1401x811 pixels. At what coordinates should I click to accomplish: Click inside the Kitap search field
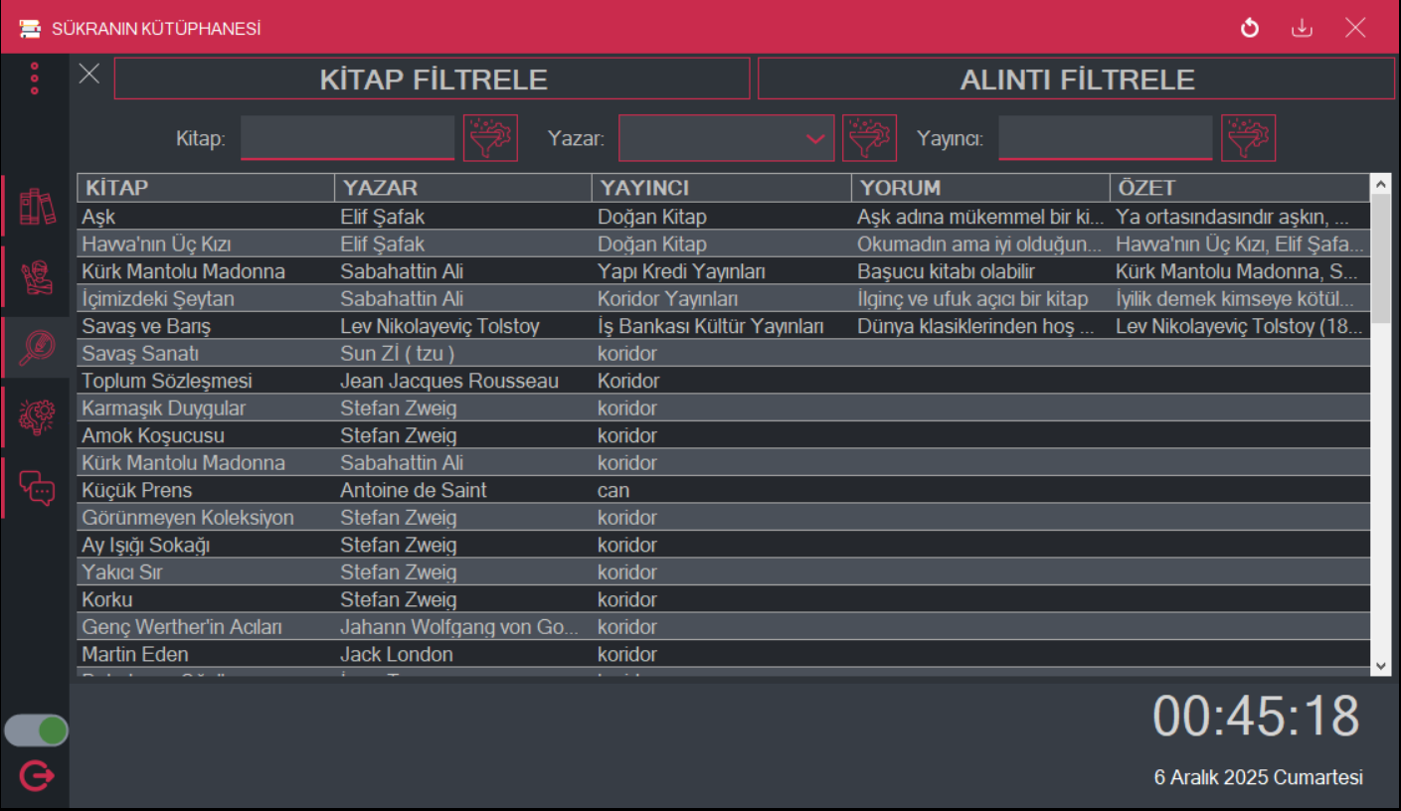pos(347,138)
